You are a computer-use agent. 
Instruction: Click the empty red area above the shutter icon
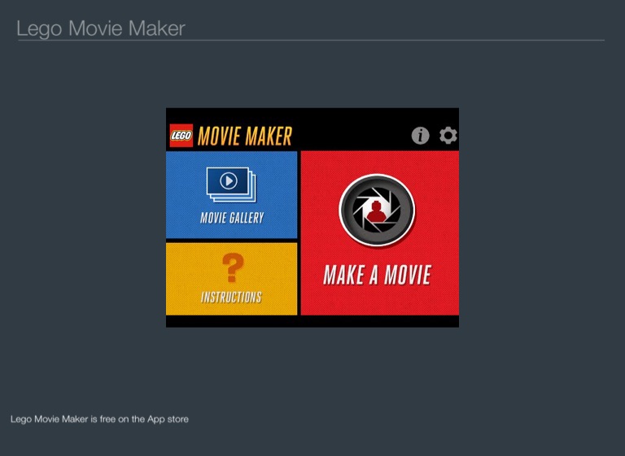[x=377, y=162]
